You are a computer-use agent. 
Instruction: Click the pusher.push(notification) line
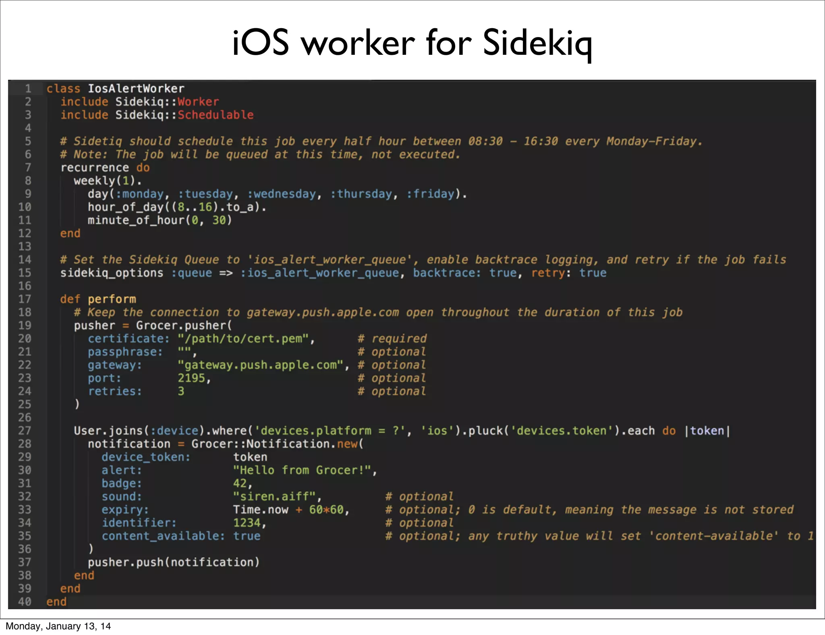[x=174, y=562]
